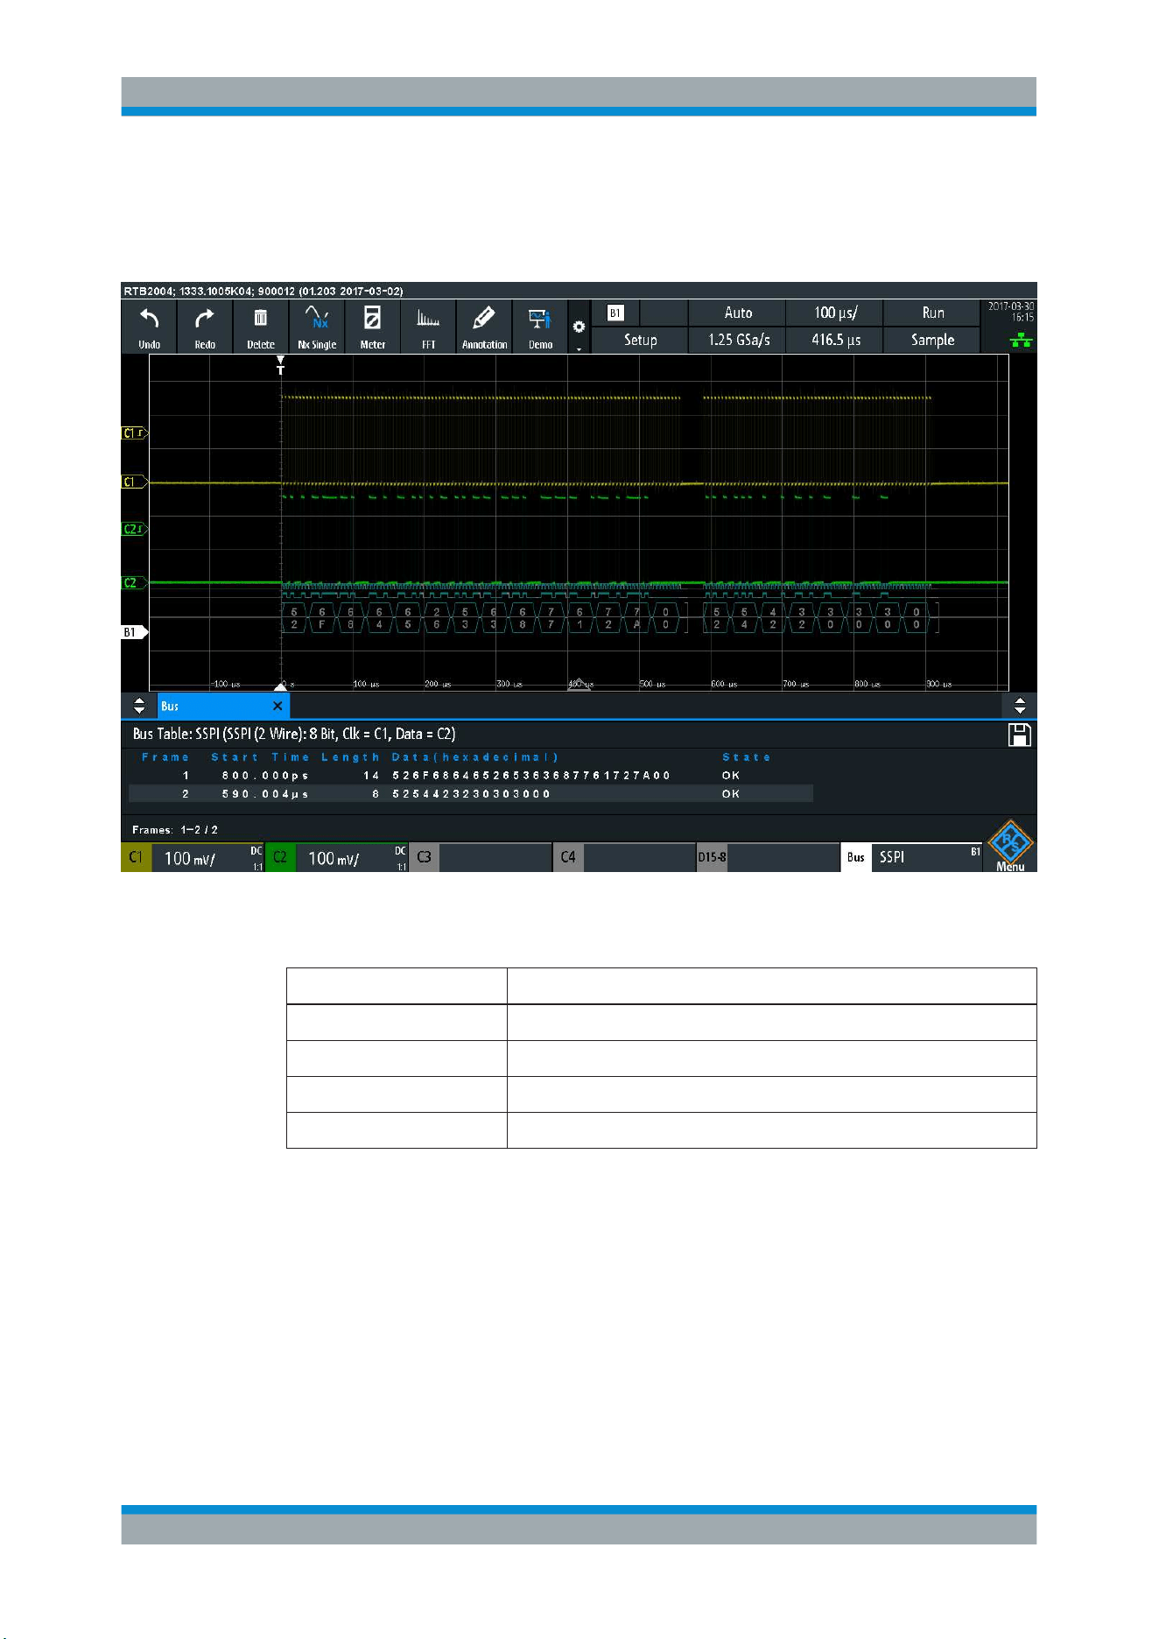
Task: Open the R&S Menu diamond icon
Action: 1010,846
